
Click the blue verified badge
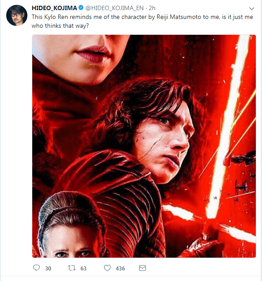point(81,7)
